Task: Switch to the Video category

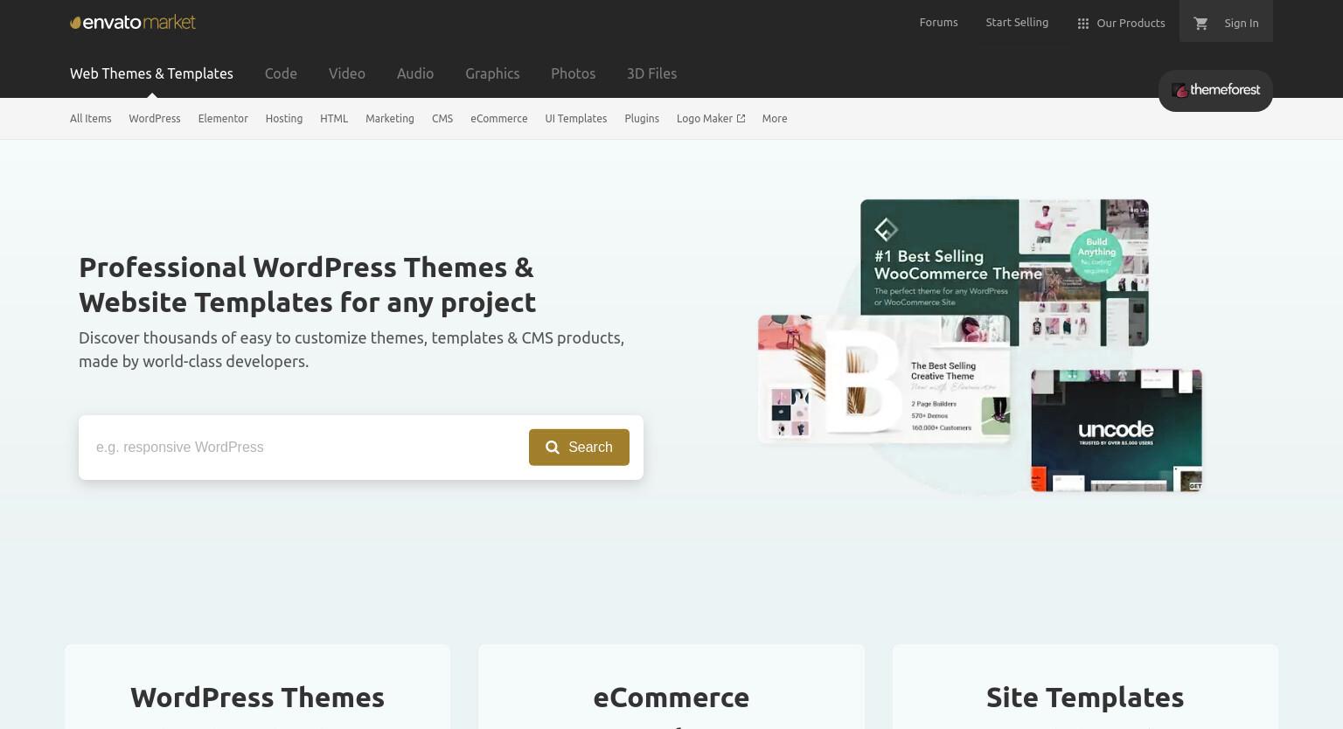Action: click(347, 73)
